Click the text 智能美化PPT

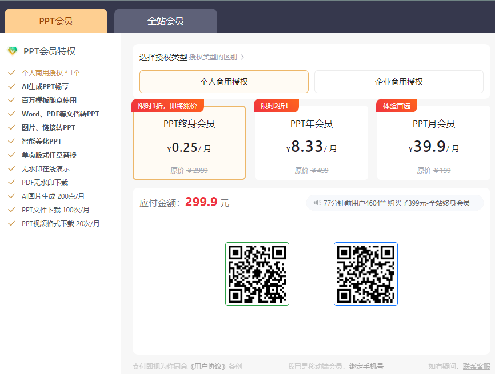[41, 141]
